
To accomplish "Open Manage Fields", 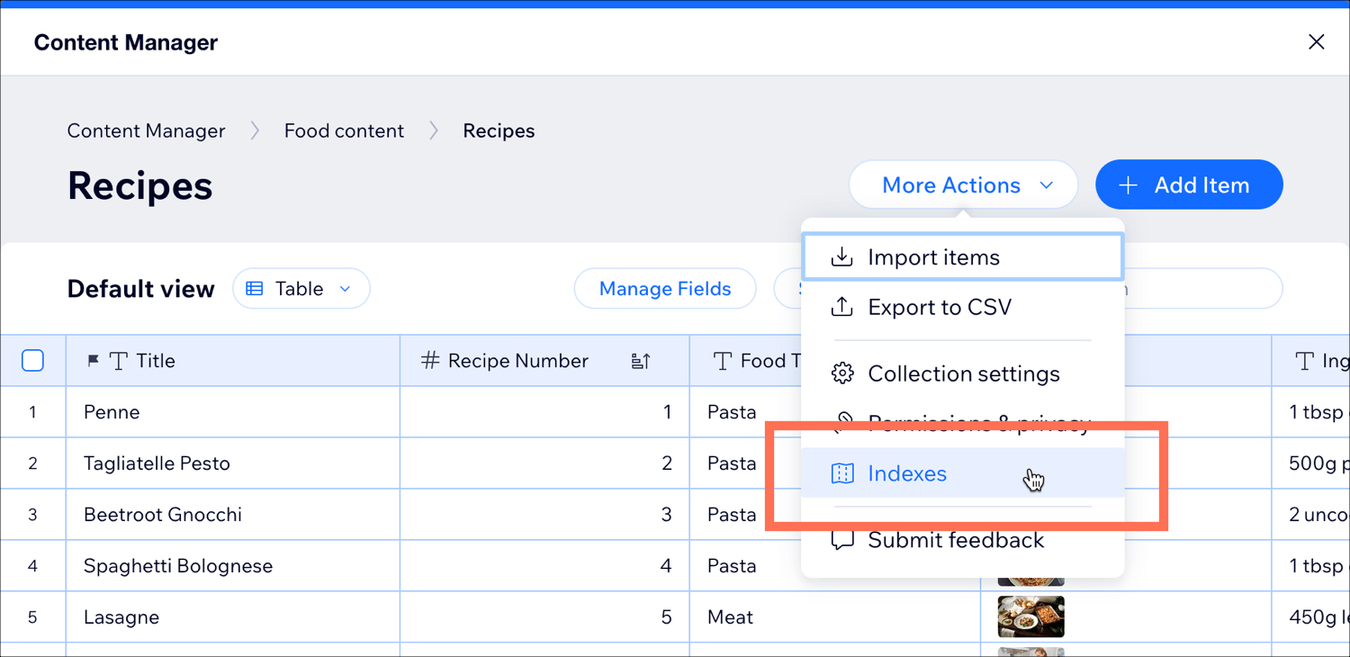I will tap(665, 289).
